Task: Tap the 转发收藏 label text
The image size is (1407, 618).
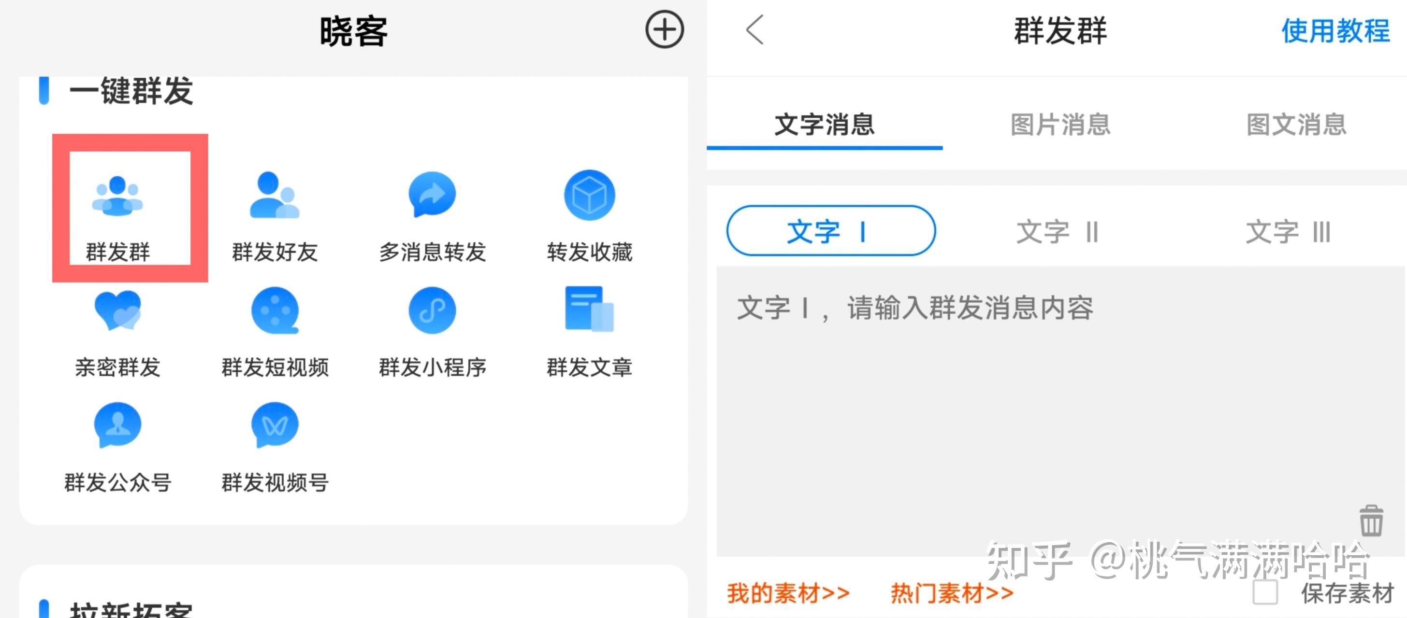Action: (589, 252)
